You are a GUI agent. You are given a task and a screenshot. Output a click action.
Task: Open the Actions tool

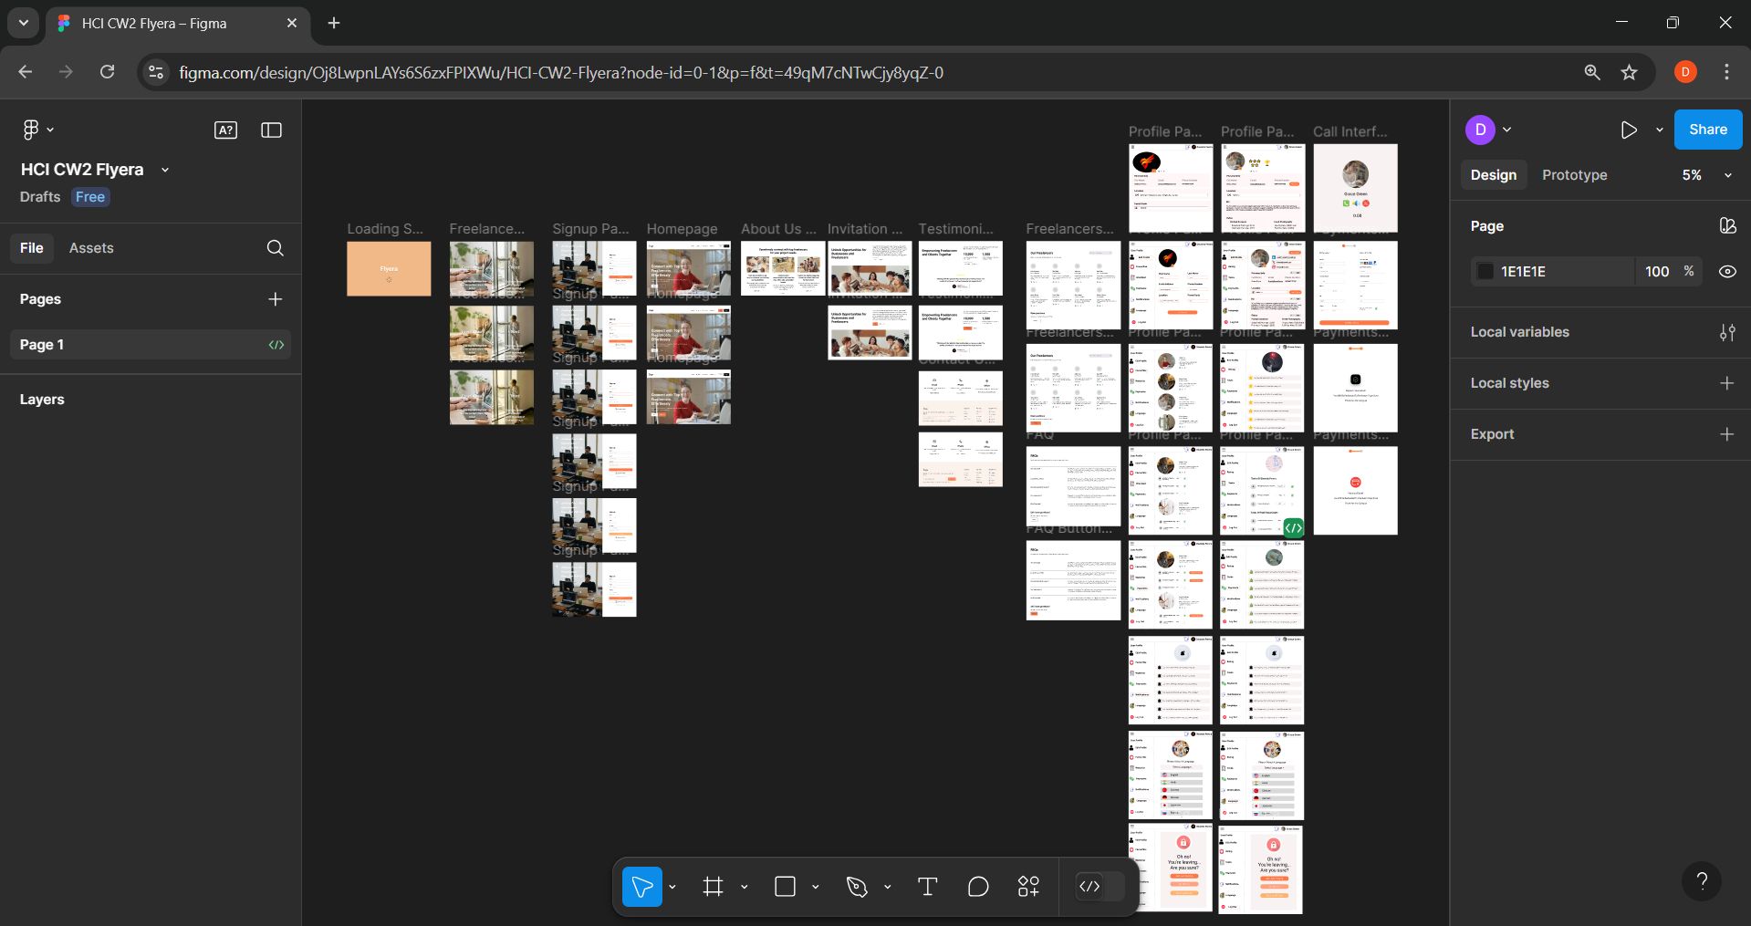[1028, 887]
